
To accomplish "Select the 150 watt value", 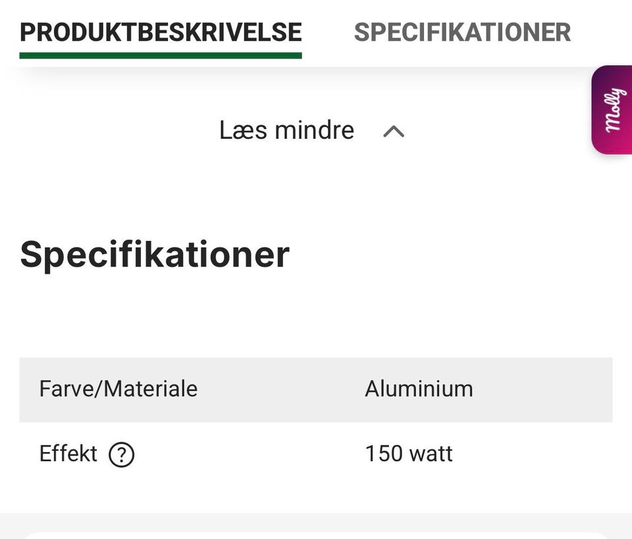I will 409,454.
